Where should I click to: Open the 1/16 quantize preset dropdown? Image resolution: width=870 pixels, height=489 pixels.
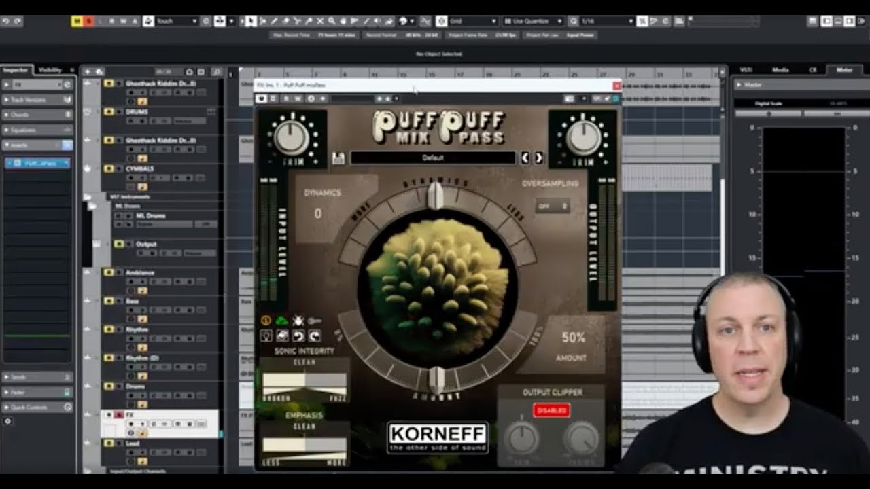pos(606,21)
